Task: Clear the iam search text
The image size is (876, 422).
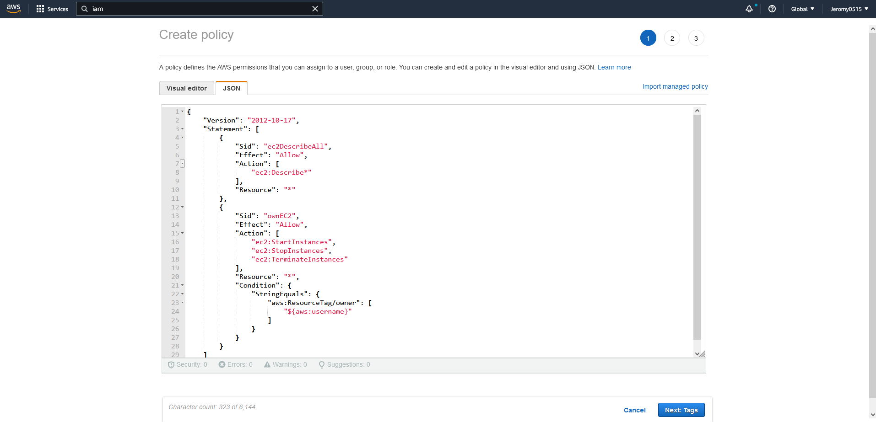Action: (315, 9)
